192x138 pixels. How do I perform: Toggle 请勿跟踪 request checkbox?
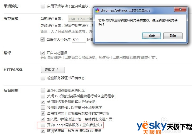[43, 131]
